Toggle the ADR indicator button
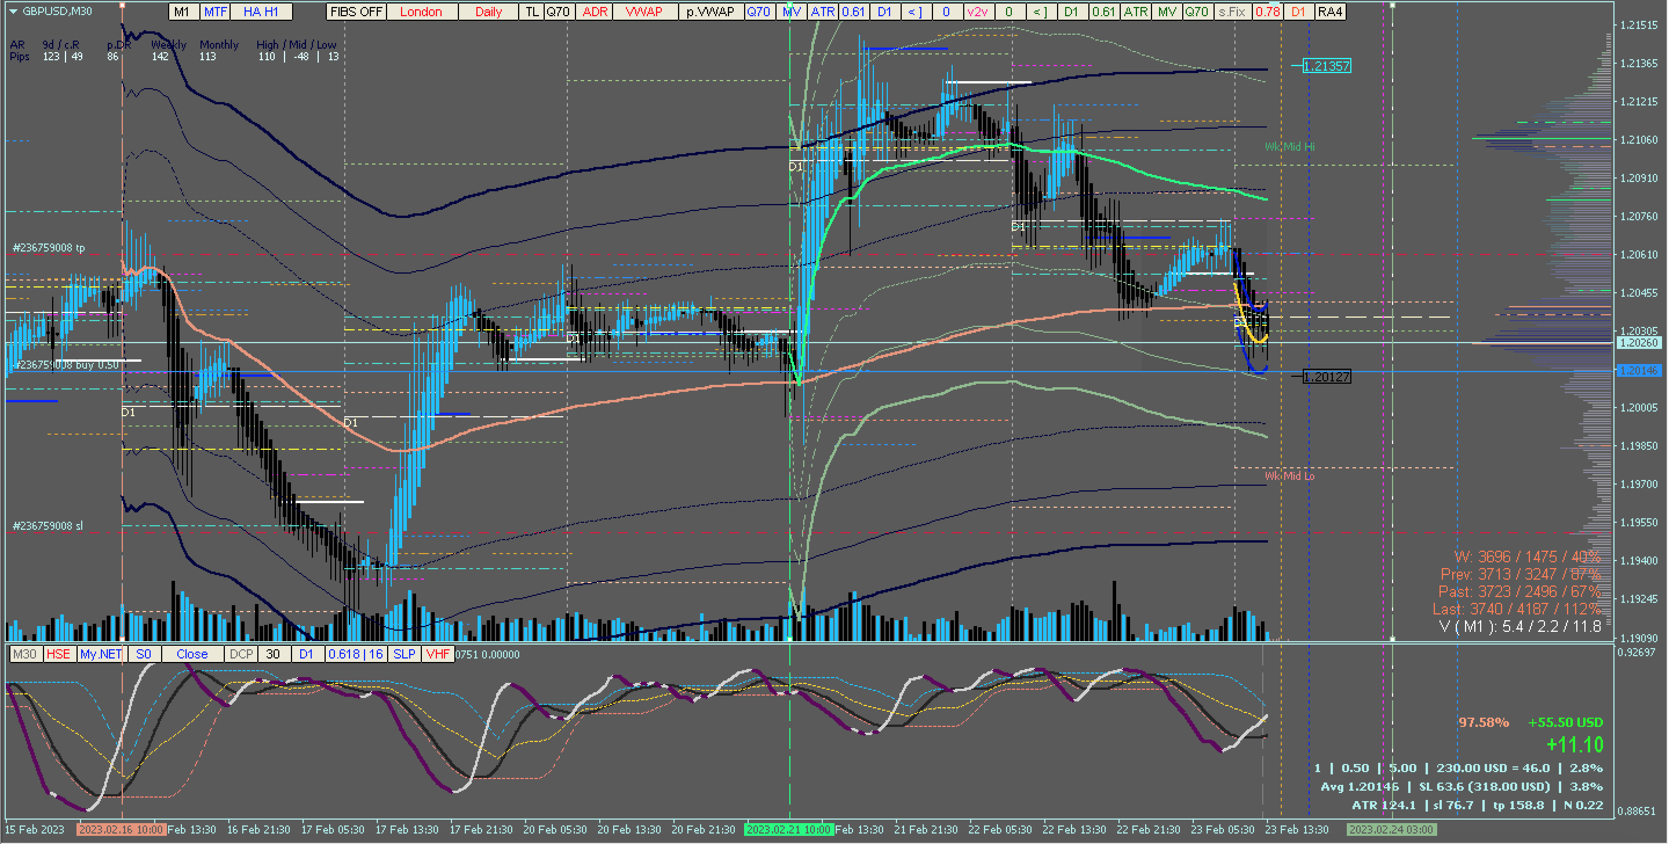The width and height of the screenshot is (1669, 844). [x=595, y=12]
